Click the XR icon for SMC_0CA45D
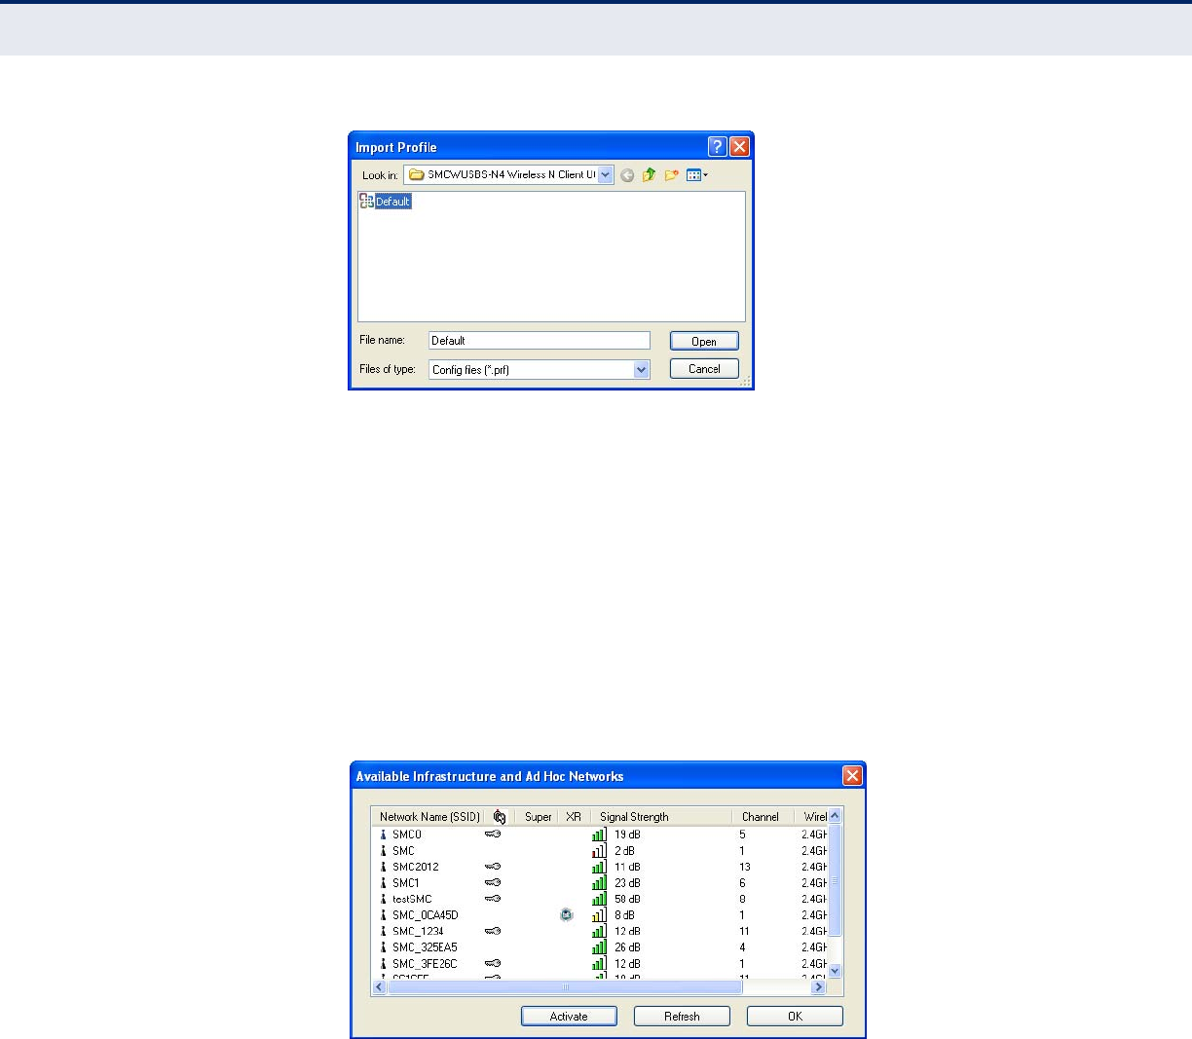1192x1039 pixels. [567, 915]
